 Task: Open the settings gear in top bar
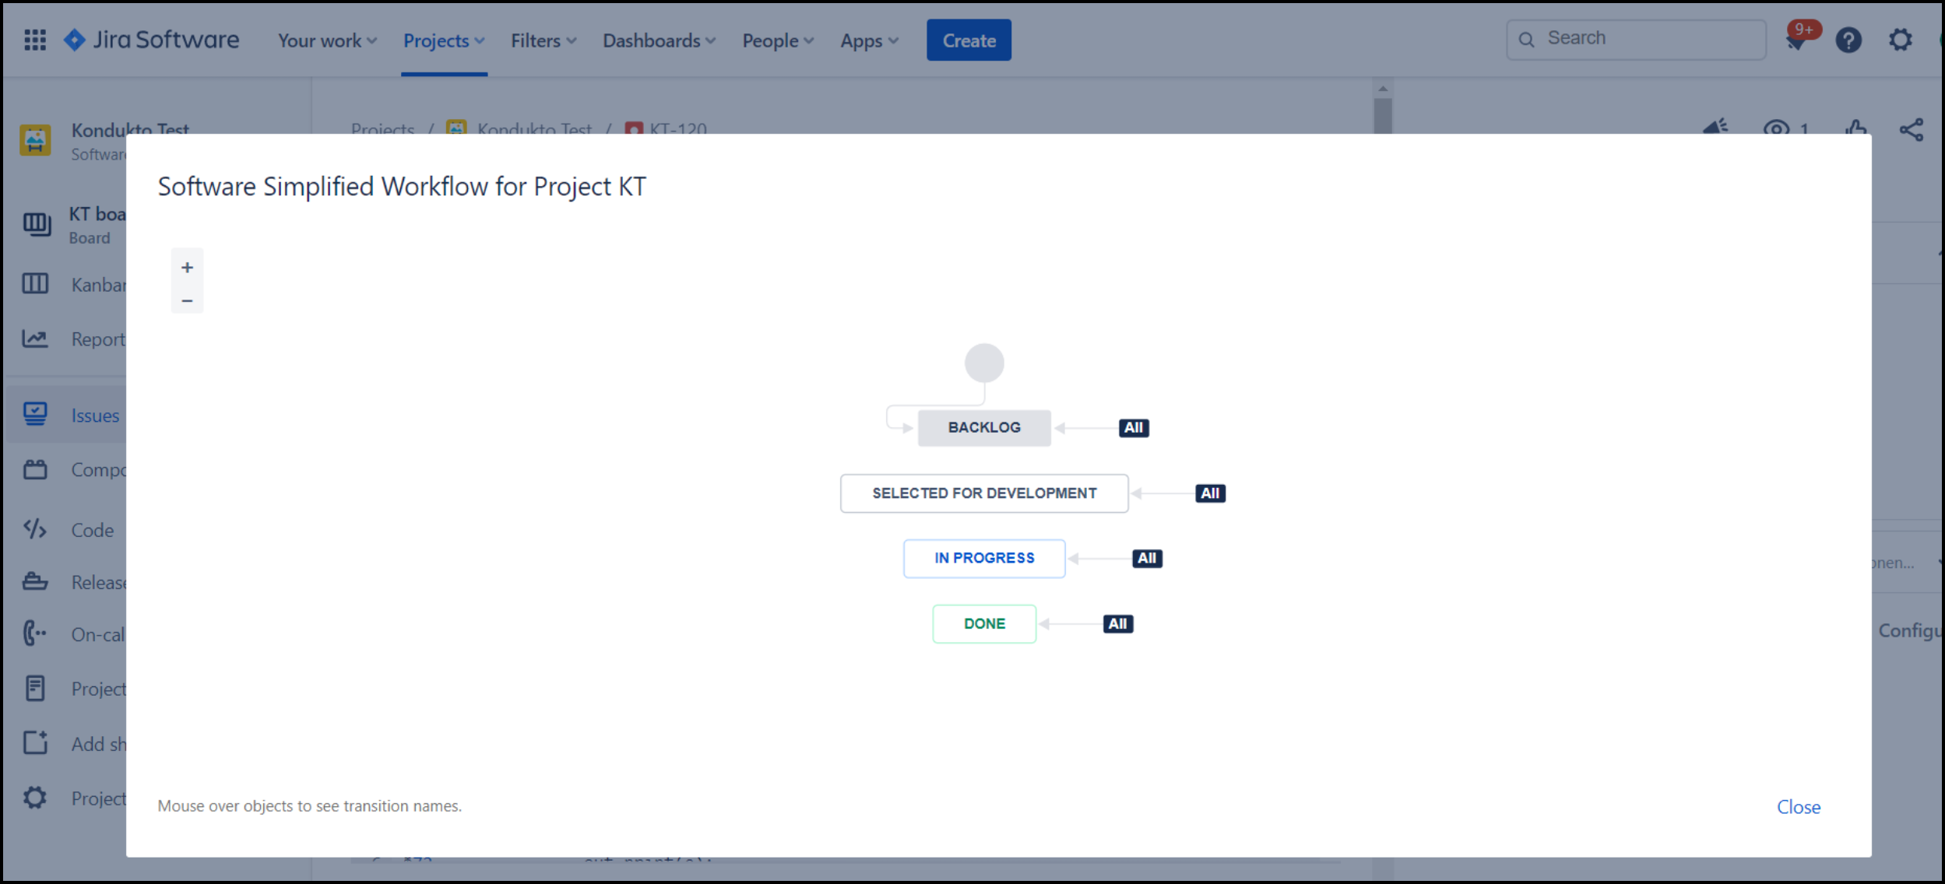pyautogui.click(x=1900, y=40)
